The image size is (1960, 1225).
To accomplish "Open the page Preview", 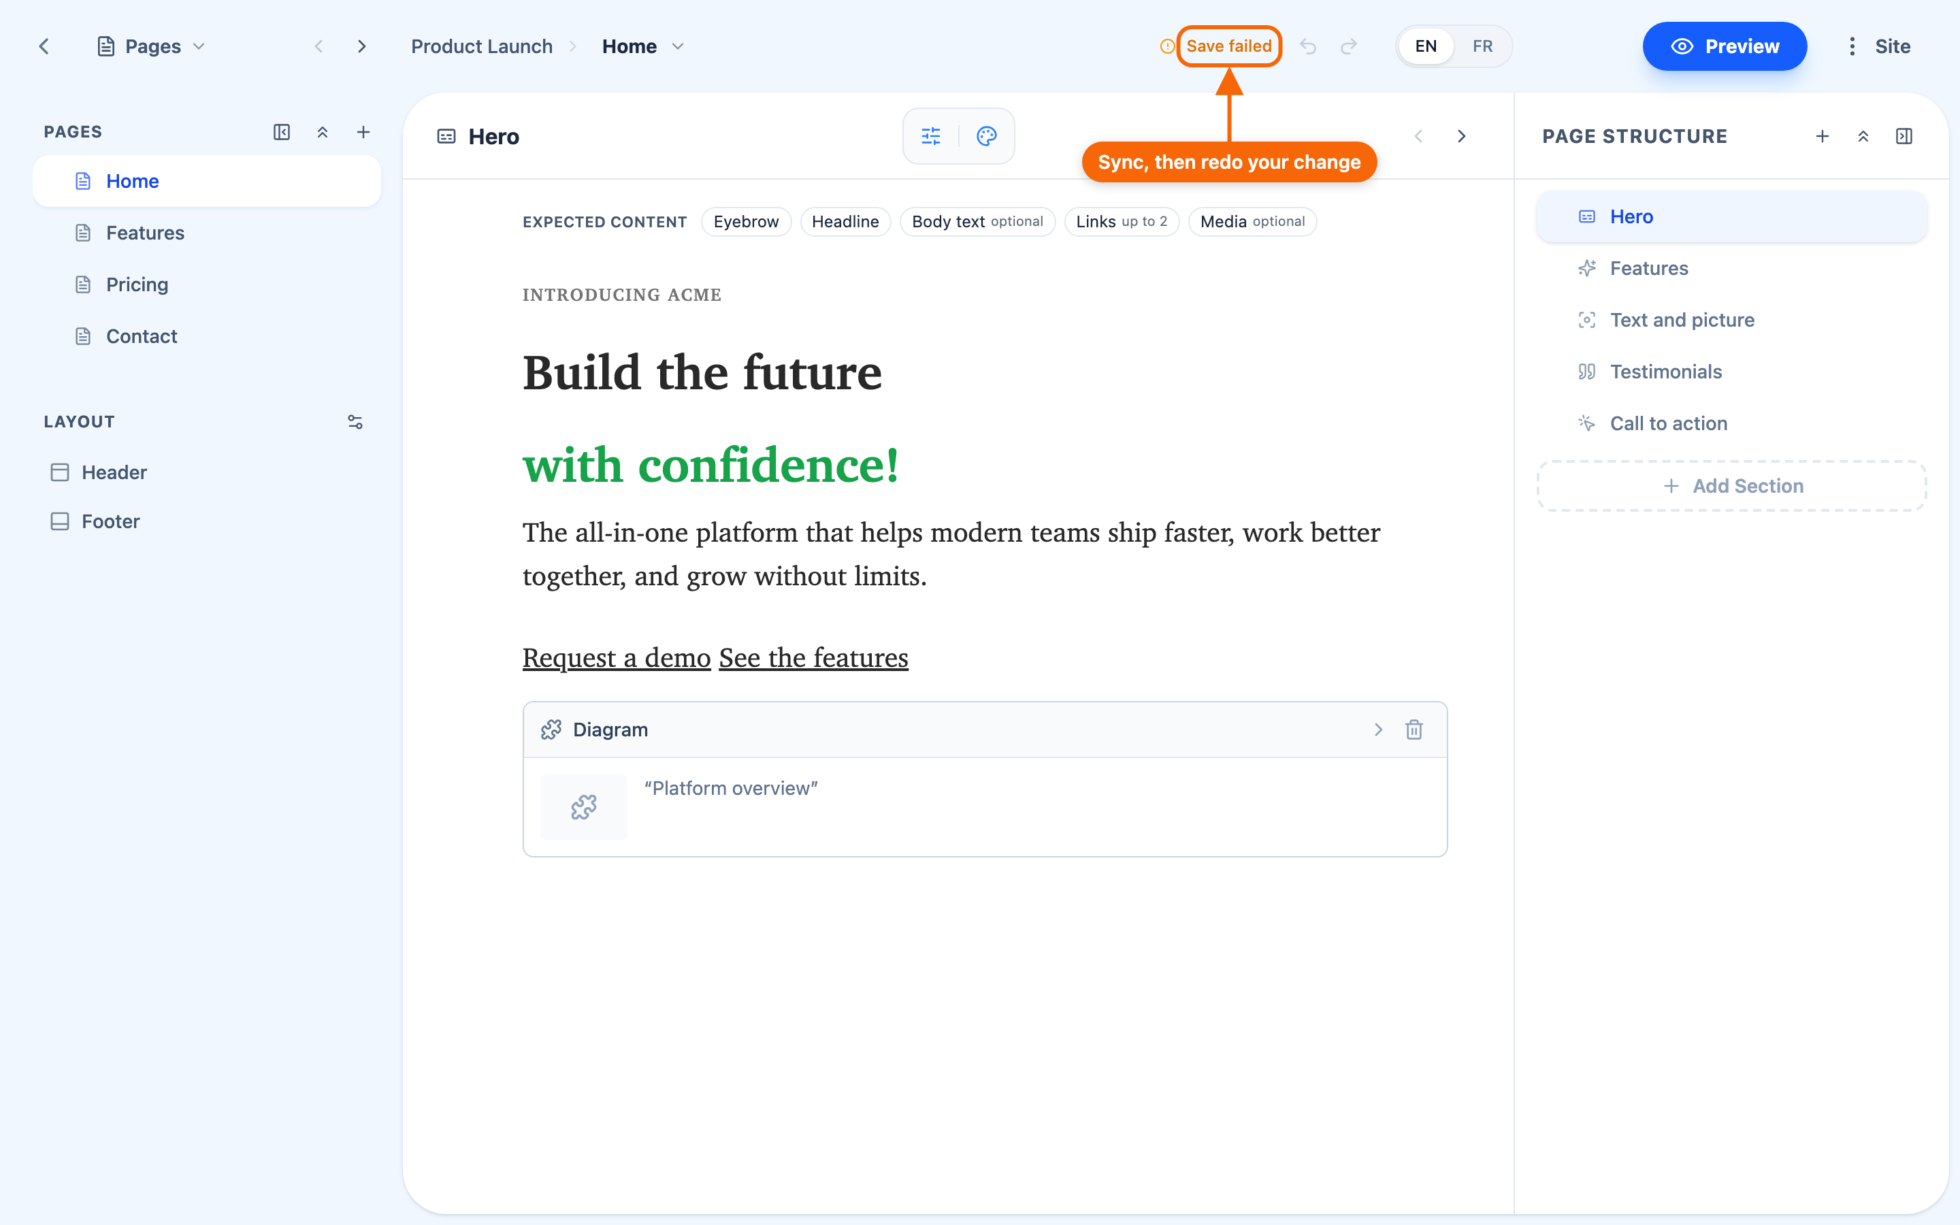I will 1725,46.
